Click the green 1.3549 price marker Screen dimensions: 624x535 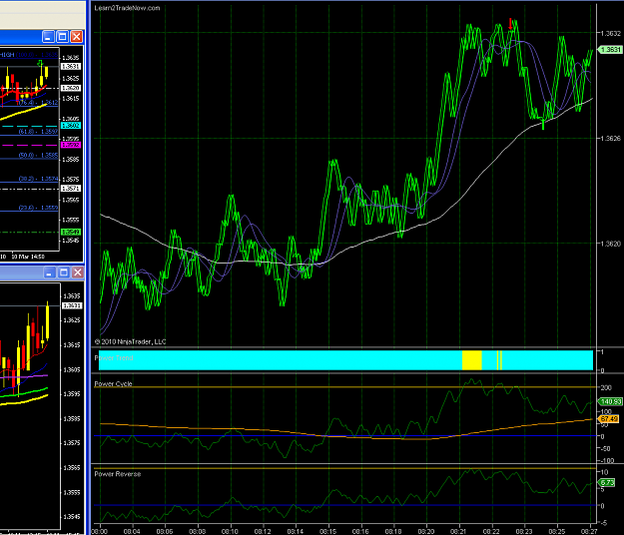coord(71,232)
